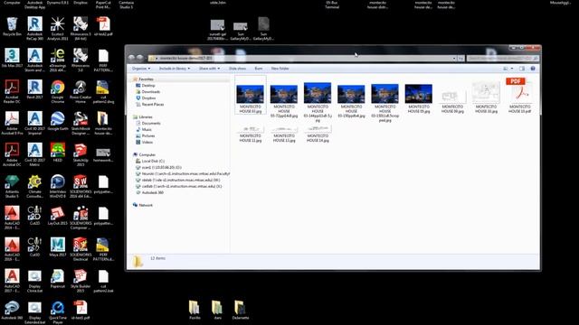The image size is (579, 325).
Task: Open Explorer help question mark icon
Action: tap(533, 69)
